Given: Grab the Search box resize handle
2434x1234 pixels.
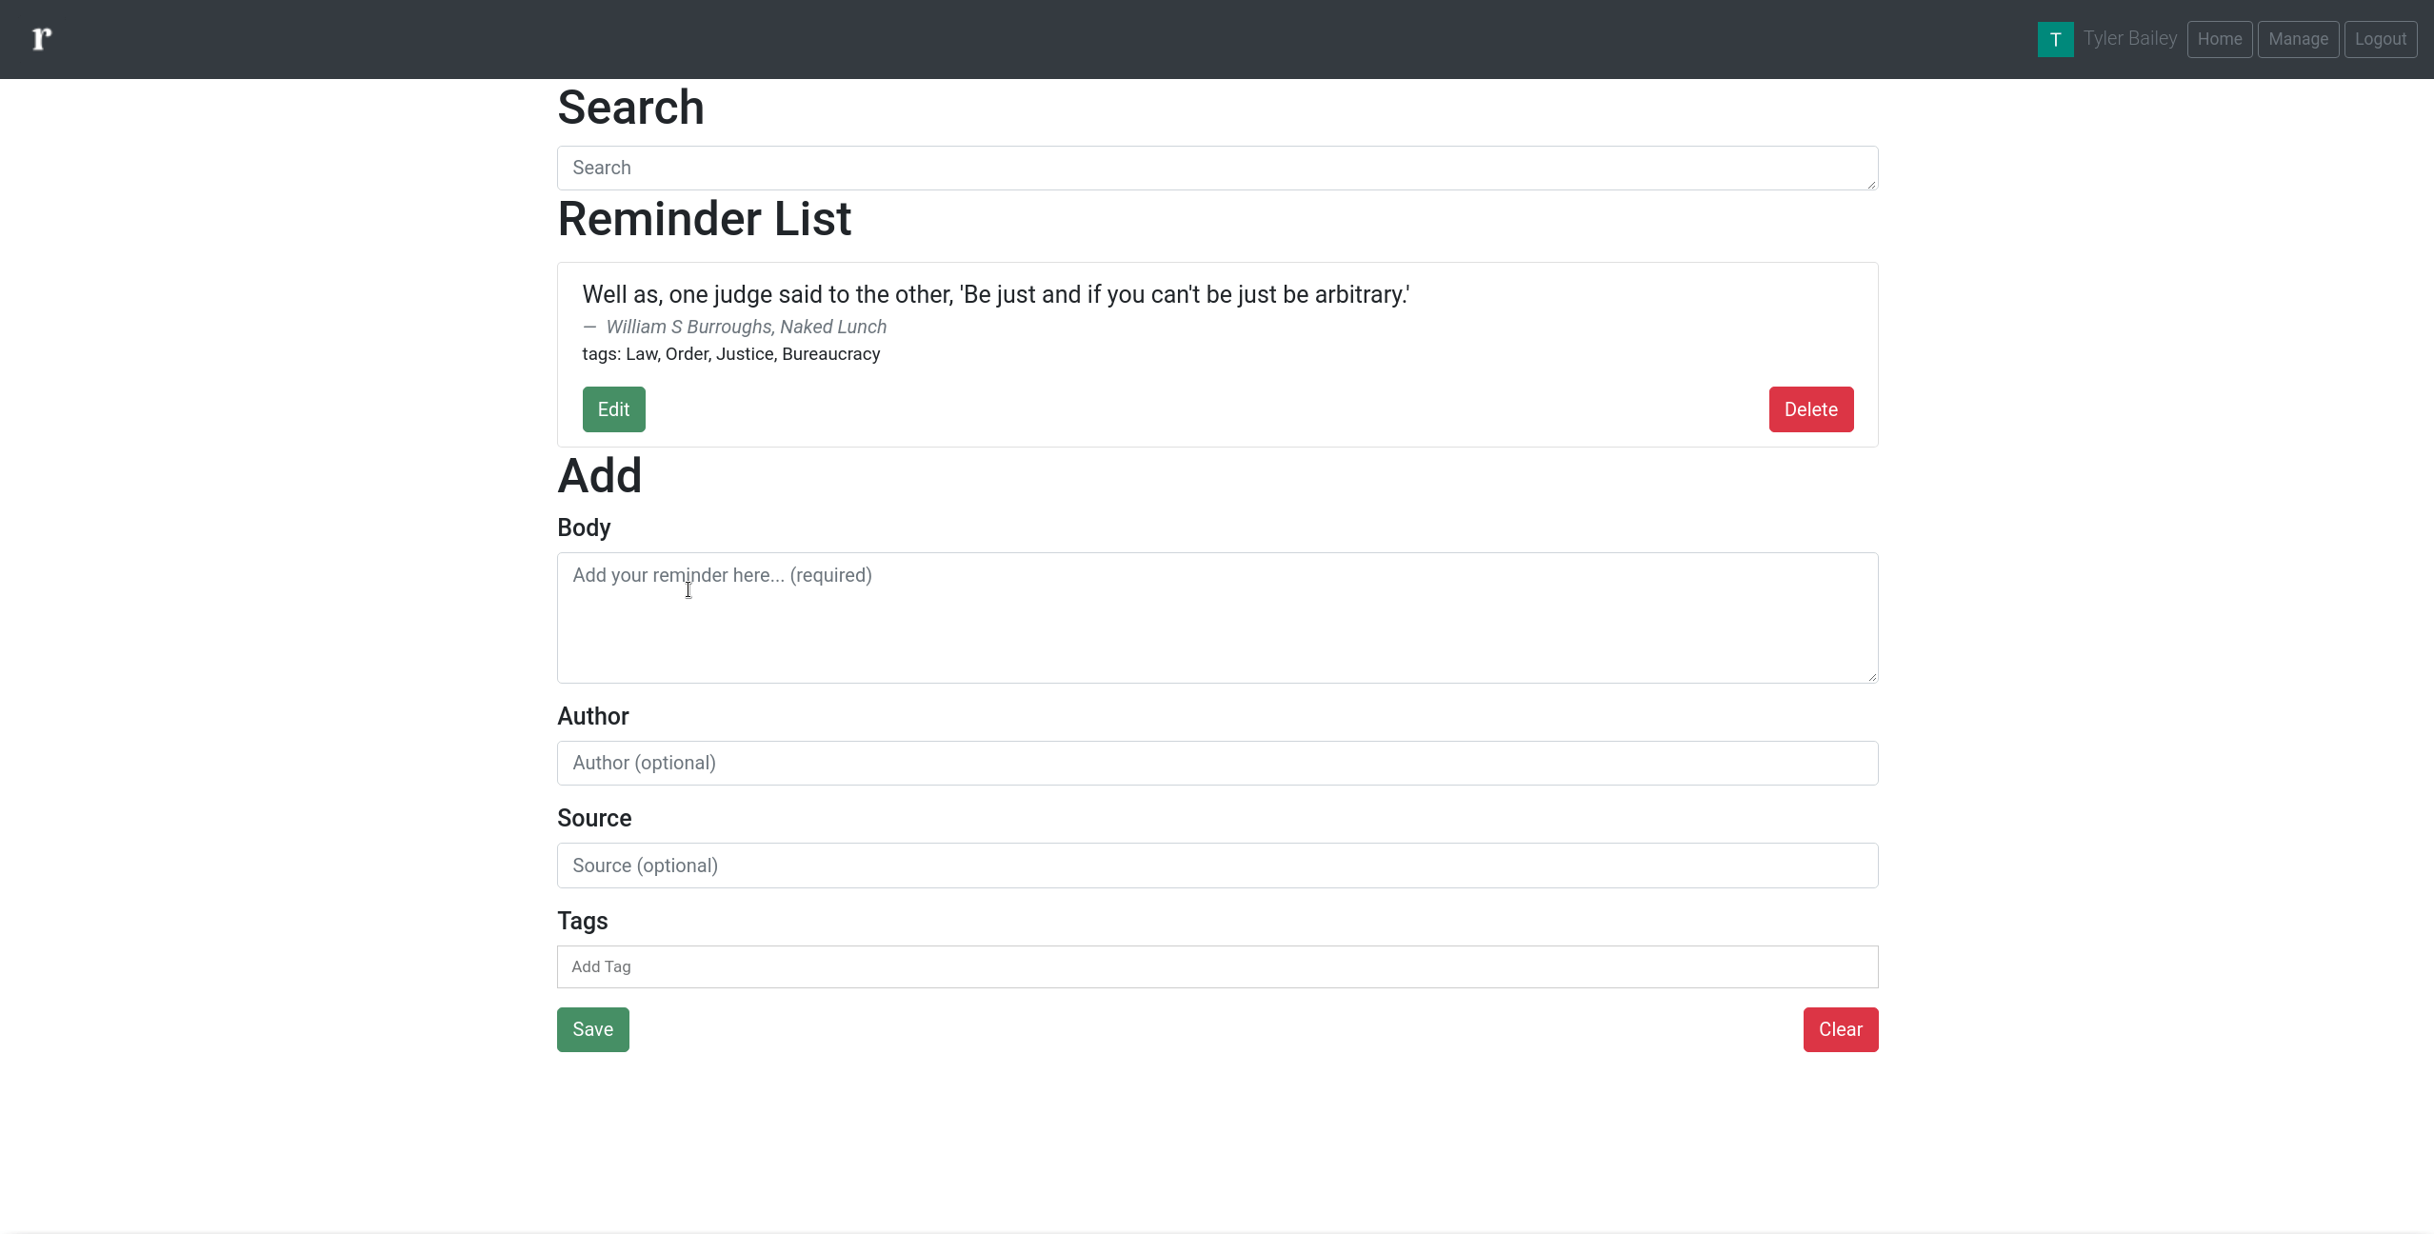Looking at the screenshot, I should coord(1872,185).
